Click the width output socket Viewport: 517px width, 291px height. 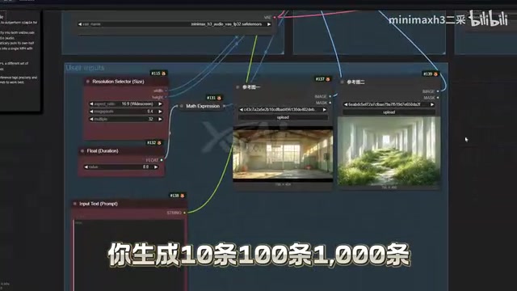tap(166, 91)
